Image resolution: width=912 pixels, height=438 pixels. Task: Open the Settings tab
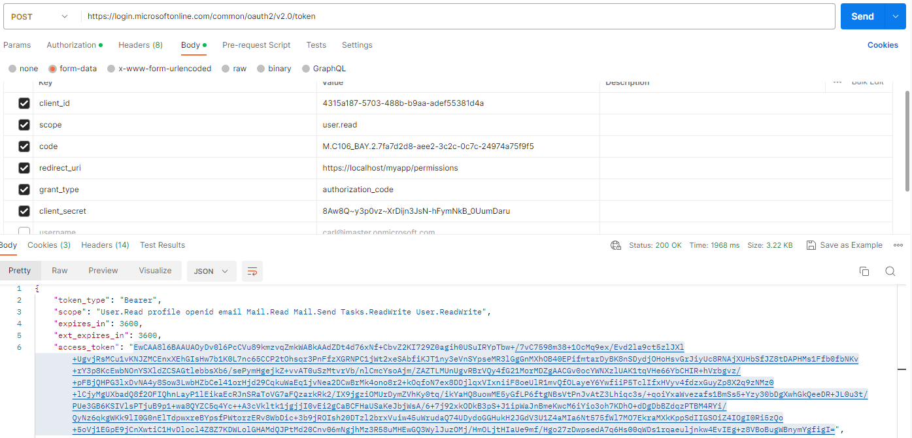[357, 45]
